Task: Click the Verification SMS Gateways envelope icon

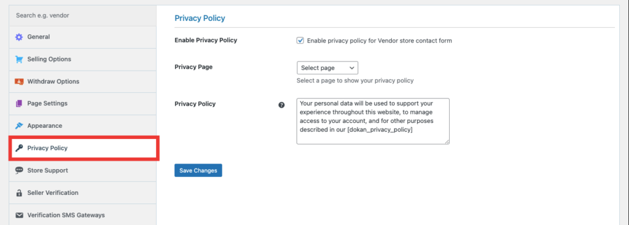Action: (19, 215)
